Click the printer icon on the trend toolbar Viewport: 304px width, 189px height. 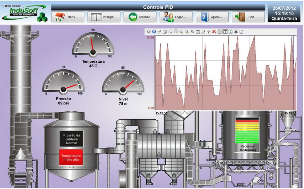point(236,32)
